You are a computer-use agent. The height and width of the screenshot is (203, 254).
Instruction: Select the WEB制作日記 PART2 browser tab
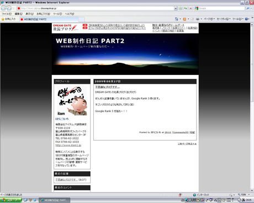(x=49, y=19)
